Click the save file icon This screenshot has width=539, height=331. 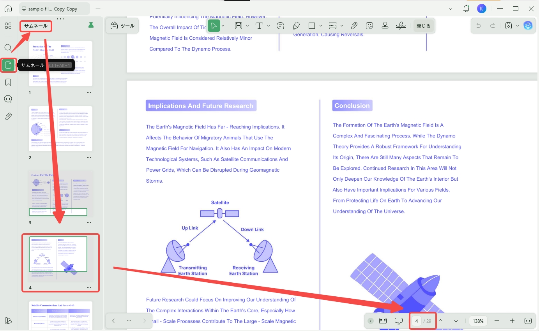click(509, 26)
